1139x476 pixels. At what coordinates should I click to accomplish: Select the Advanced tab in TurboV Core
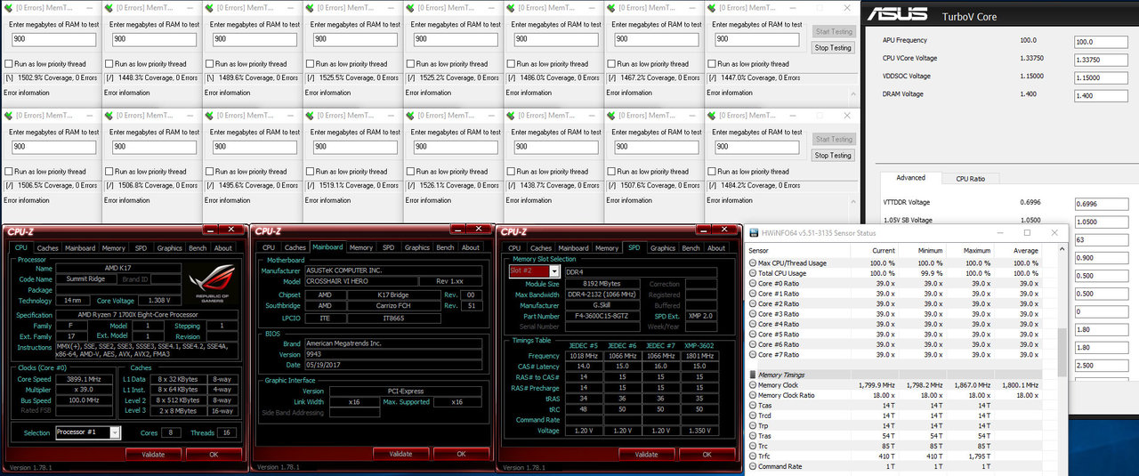(910, 178)
